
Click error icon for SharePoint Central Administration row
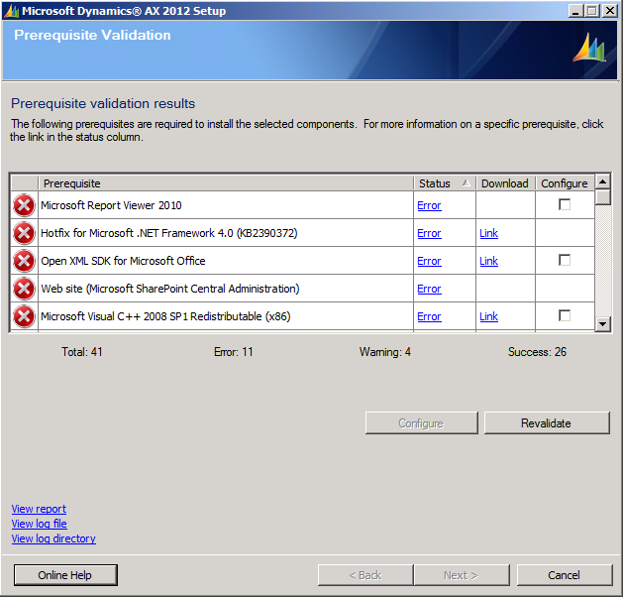(x=24, y=289)
